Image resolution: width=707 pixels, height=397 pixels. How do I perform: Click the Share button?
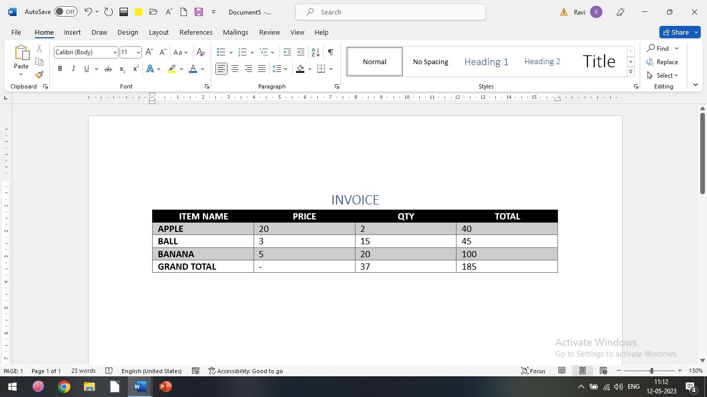675,32
